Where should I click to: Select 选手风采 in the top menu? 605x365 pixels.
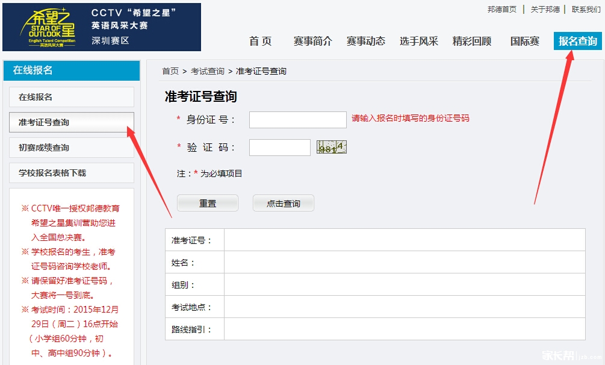coord(418,41)
